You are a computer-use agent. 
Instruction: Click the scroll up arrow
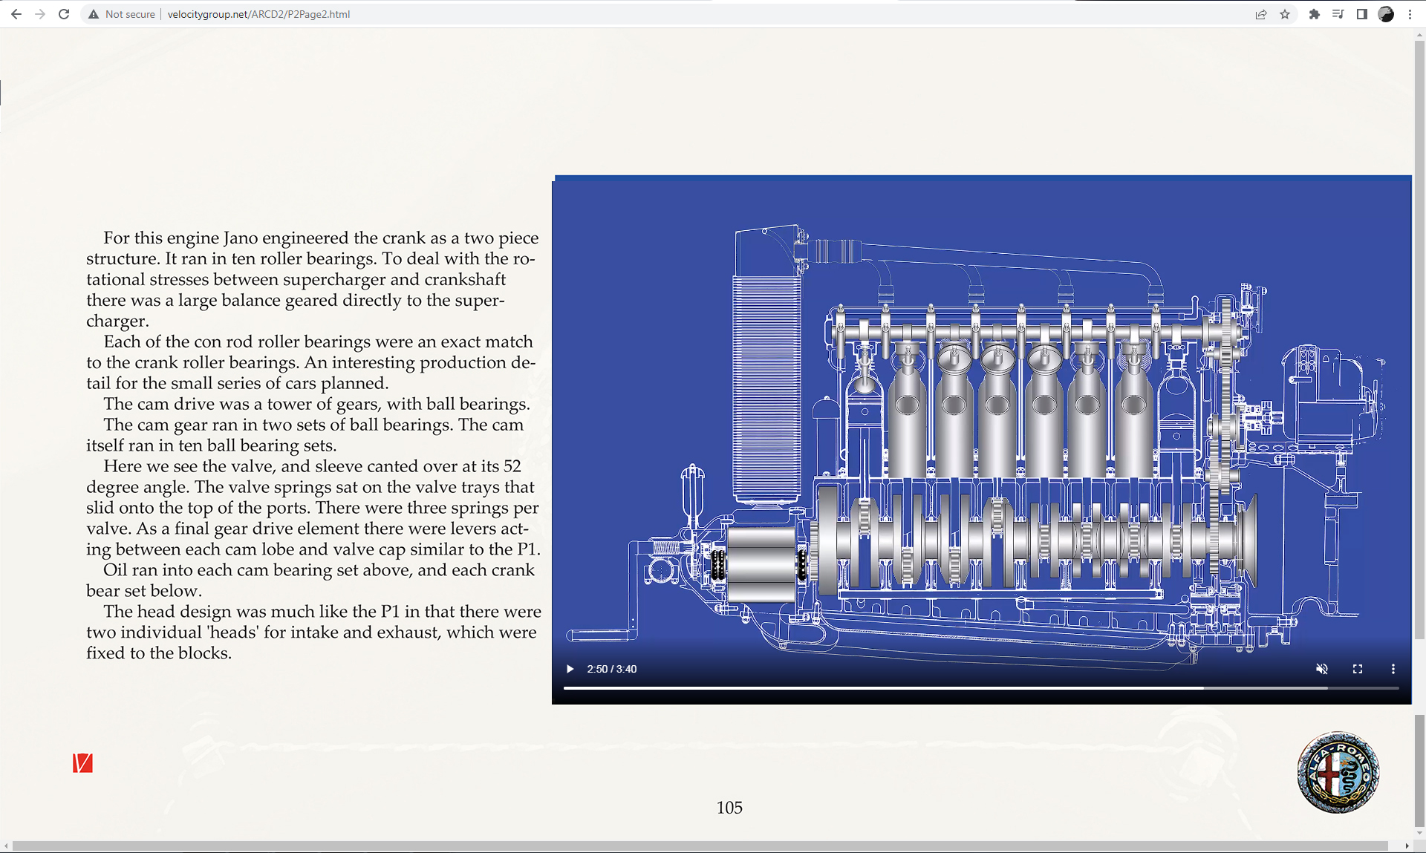(1419, 33)
